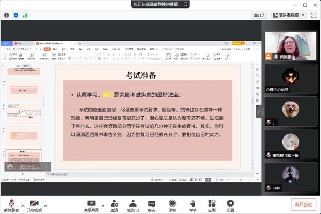Turn on camera with 开启视频
The height and width of the screenshot is (214, 321).
35,203
